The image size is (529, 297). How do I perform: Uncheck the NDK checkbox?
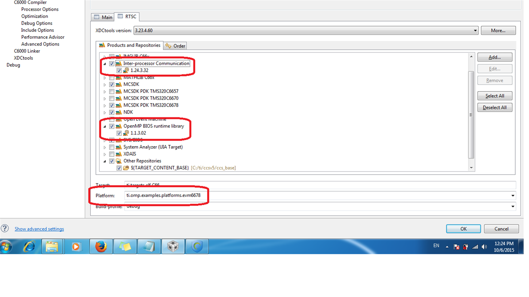click(x=112, y=112)
